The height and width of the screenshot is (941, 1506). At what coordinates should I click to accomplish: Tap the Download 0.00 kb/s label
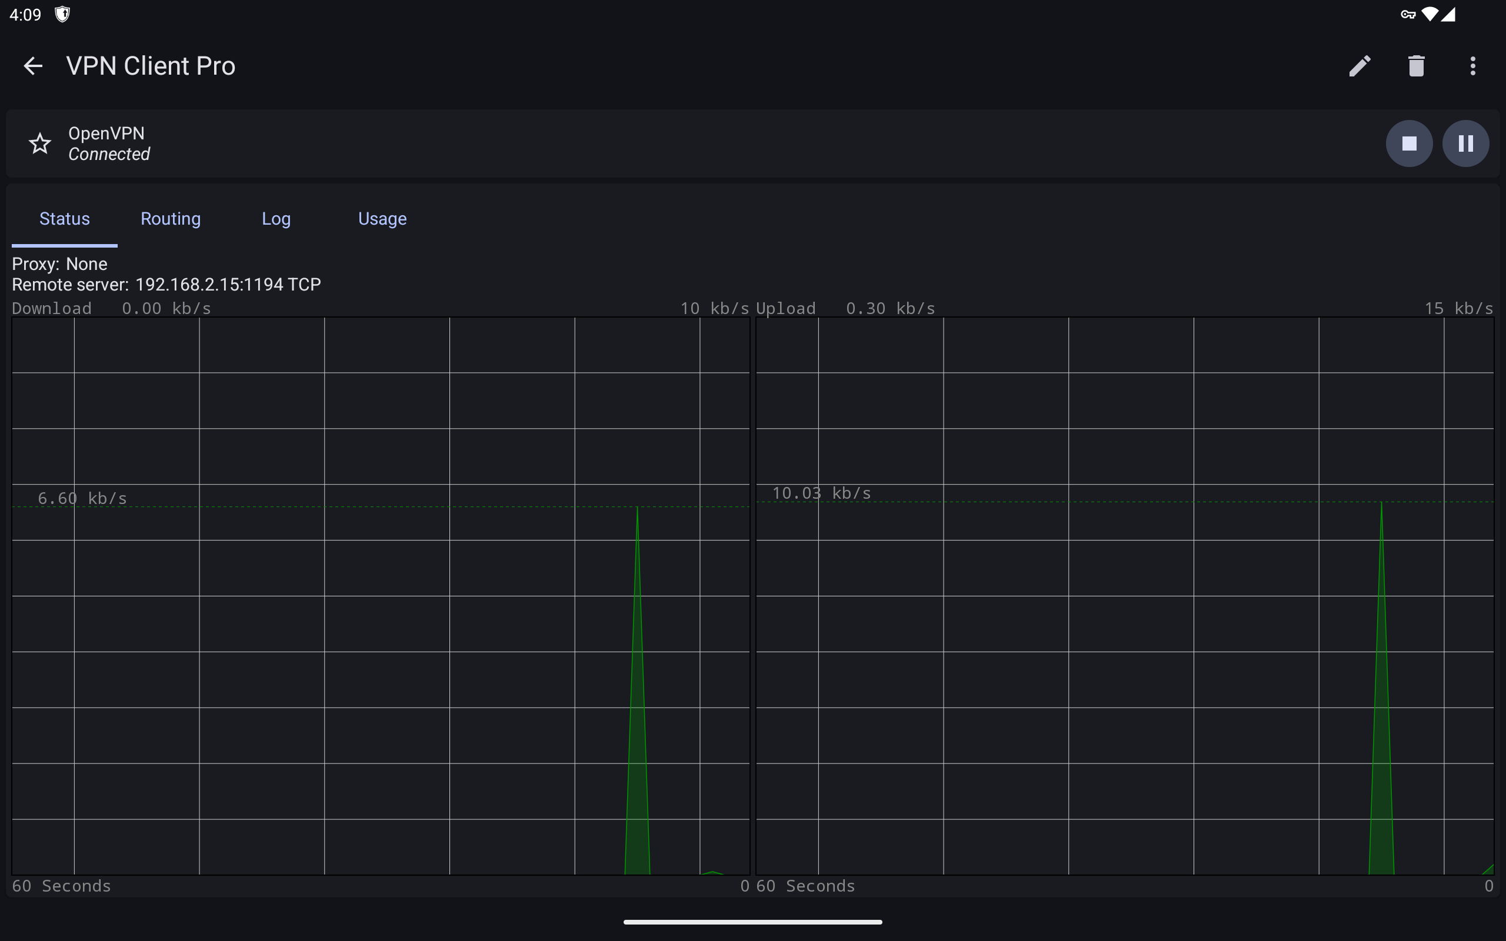point(111,309)
